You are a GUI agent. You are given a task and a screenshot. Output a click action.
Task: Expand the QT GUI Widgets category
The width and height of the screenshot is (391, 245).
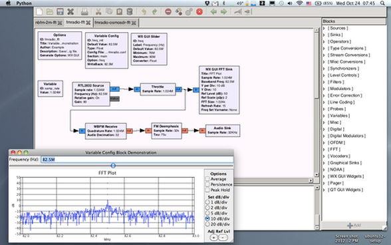coord(324,190)
